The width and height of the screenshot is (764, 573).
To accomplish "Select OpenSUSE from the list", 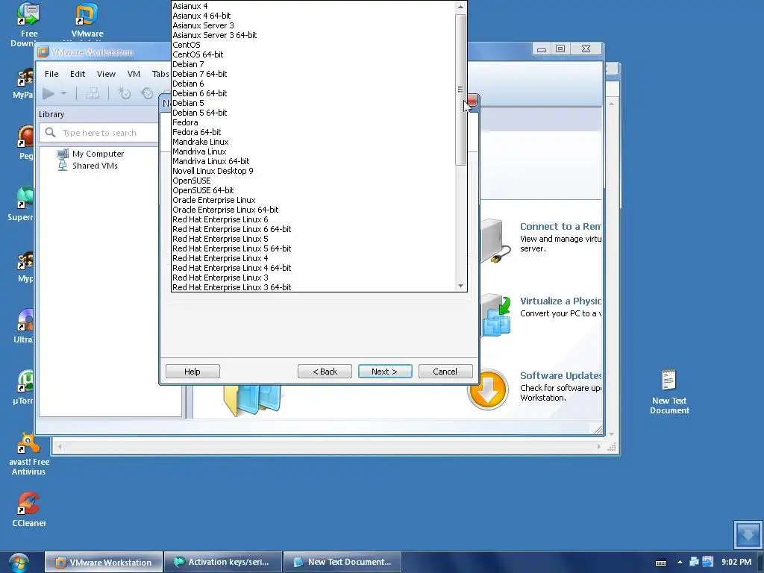I will click(313, 181).
